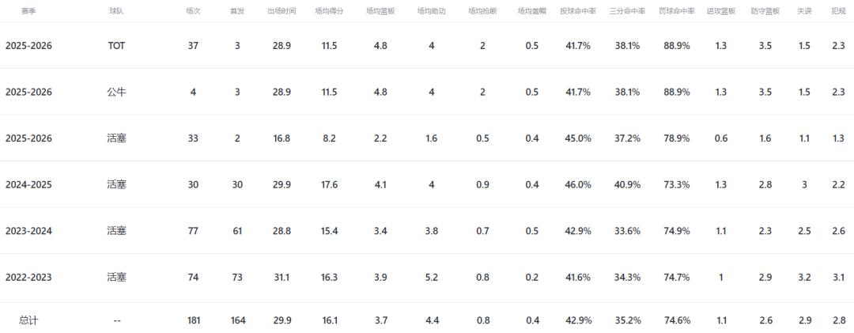The image size is (854, 333).
Task: Select the 场均助攻 column header
Action: click(432, 12)
